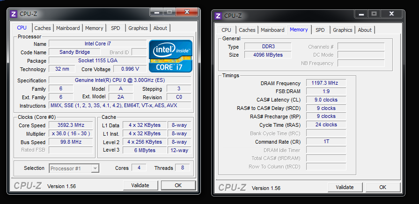The height and width of the screenshot is (204, 419).
Task: Click Validate in the CPU window
Action: [x=140, y=185]
